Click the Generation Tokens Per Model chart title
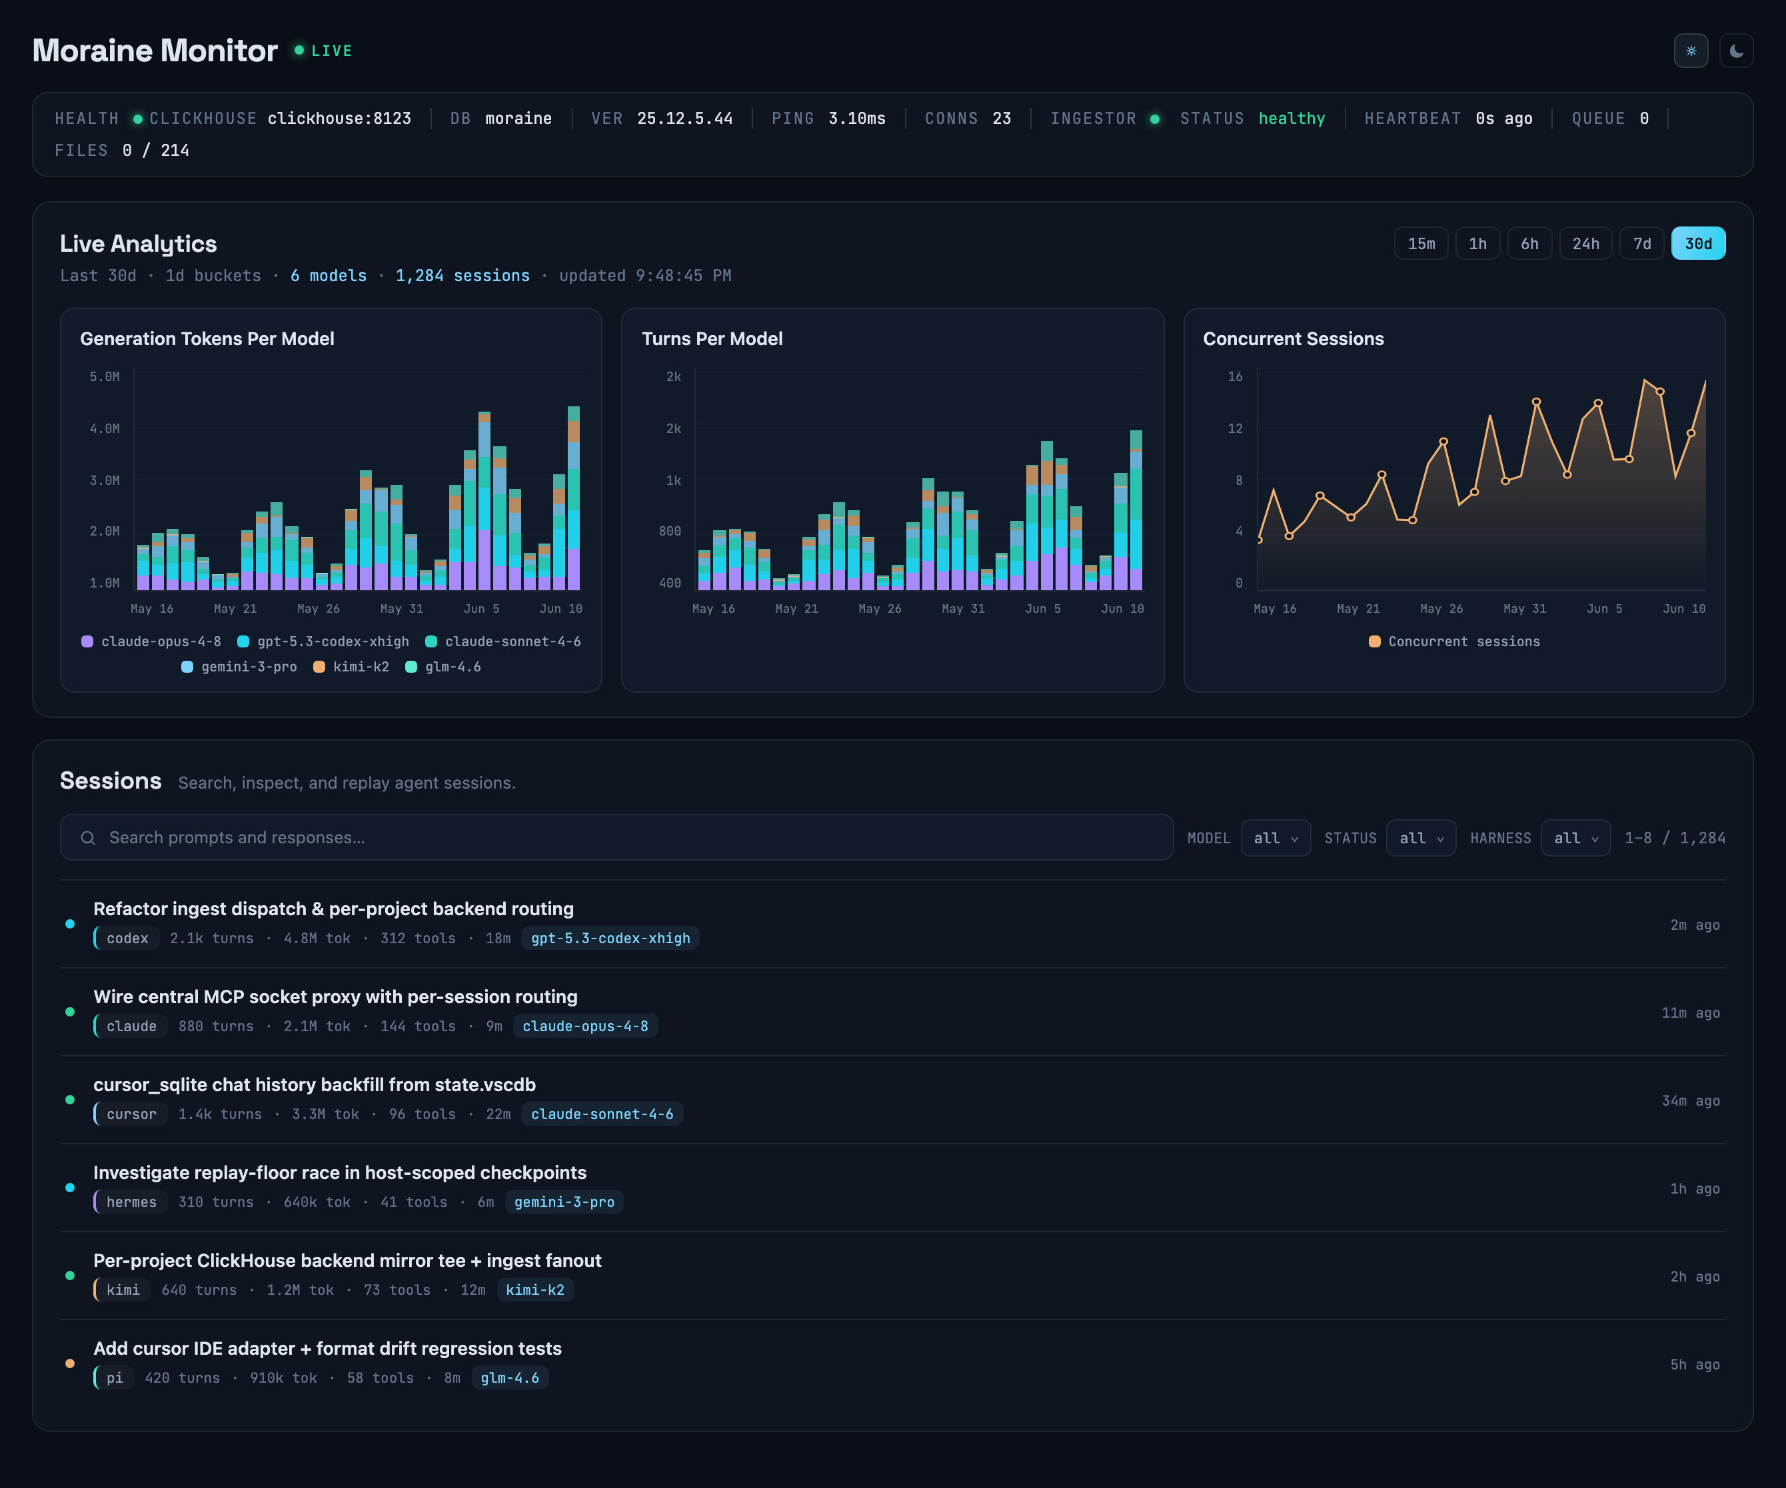Screen dimensions: 1786x1488 pyautogui.click(x=207, y=339)
